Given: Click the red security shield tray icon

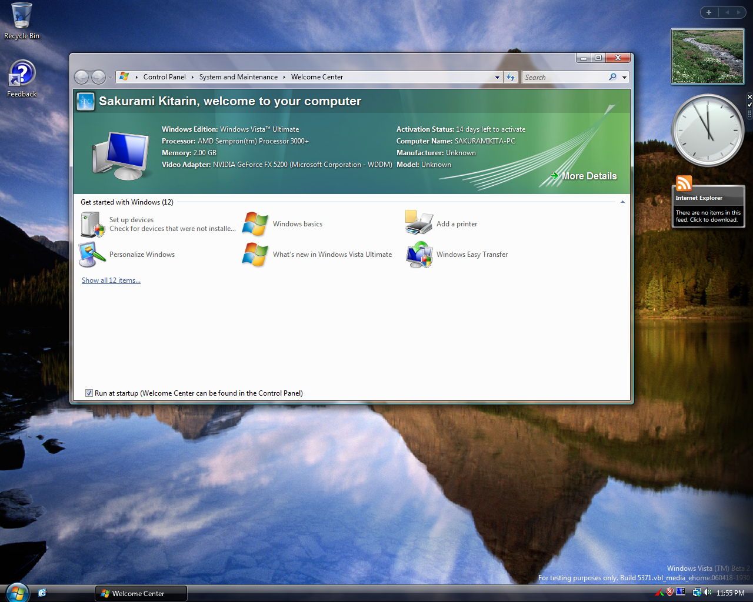Looking at the screenshot, I should click(669, 592).
